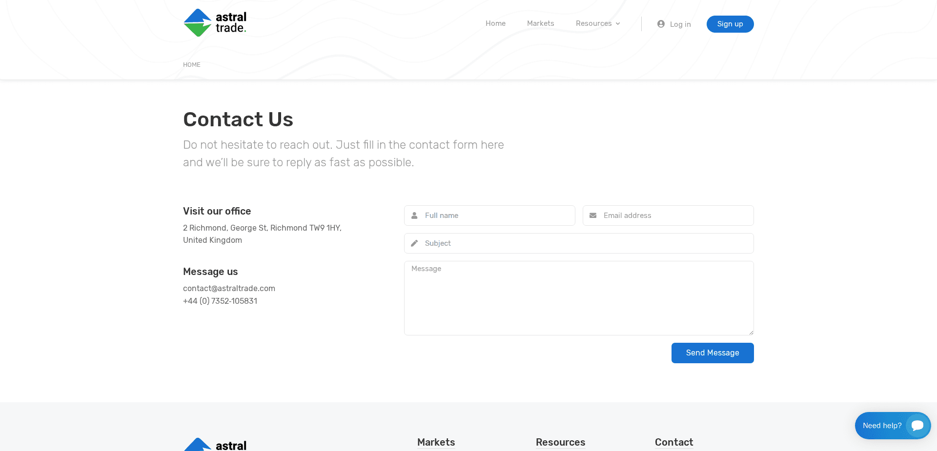Image resolution: width=937 pixels, height=451 pixels.
Task: Click the HOME breadcrumb link
Action: pos(191,64)
